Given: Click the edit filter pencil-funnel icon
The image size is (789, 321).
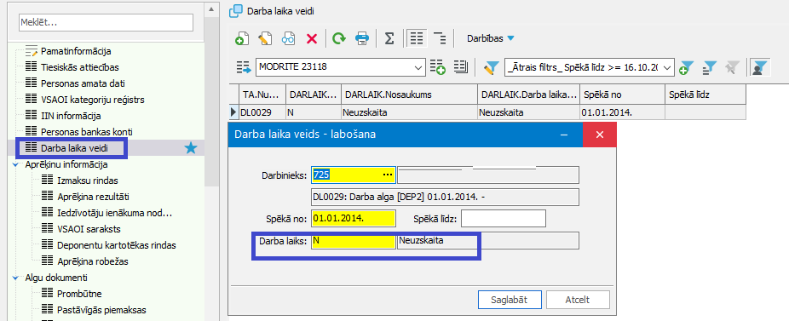Looking at the screenshot, I should [491, 67].
